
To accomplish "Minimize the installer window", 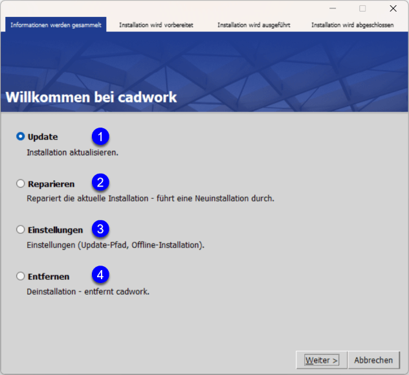I will (333, 8).
